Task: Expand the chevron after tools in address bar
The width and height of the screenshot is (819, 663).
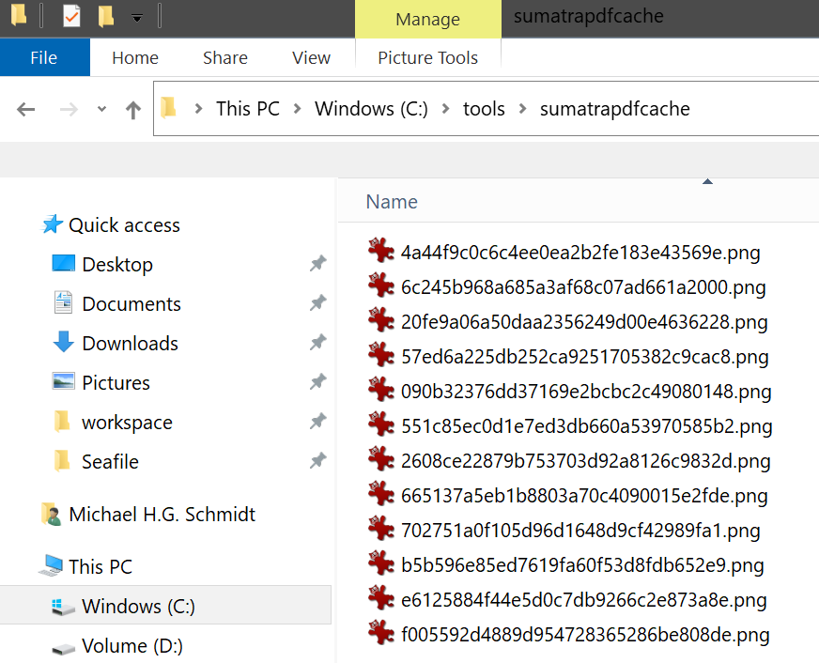Action: (x=522, y=109)
